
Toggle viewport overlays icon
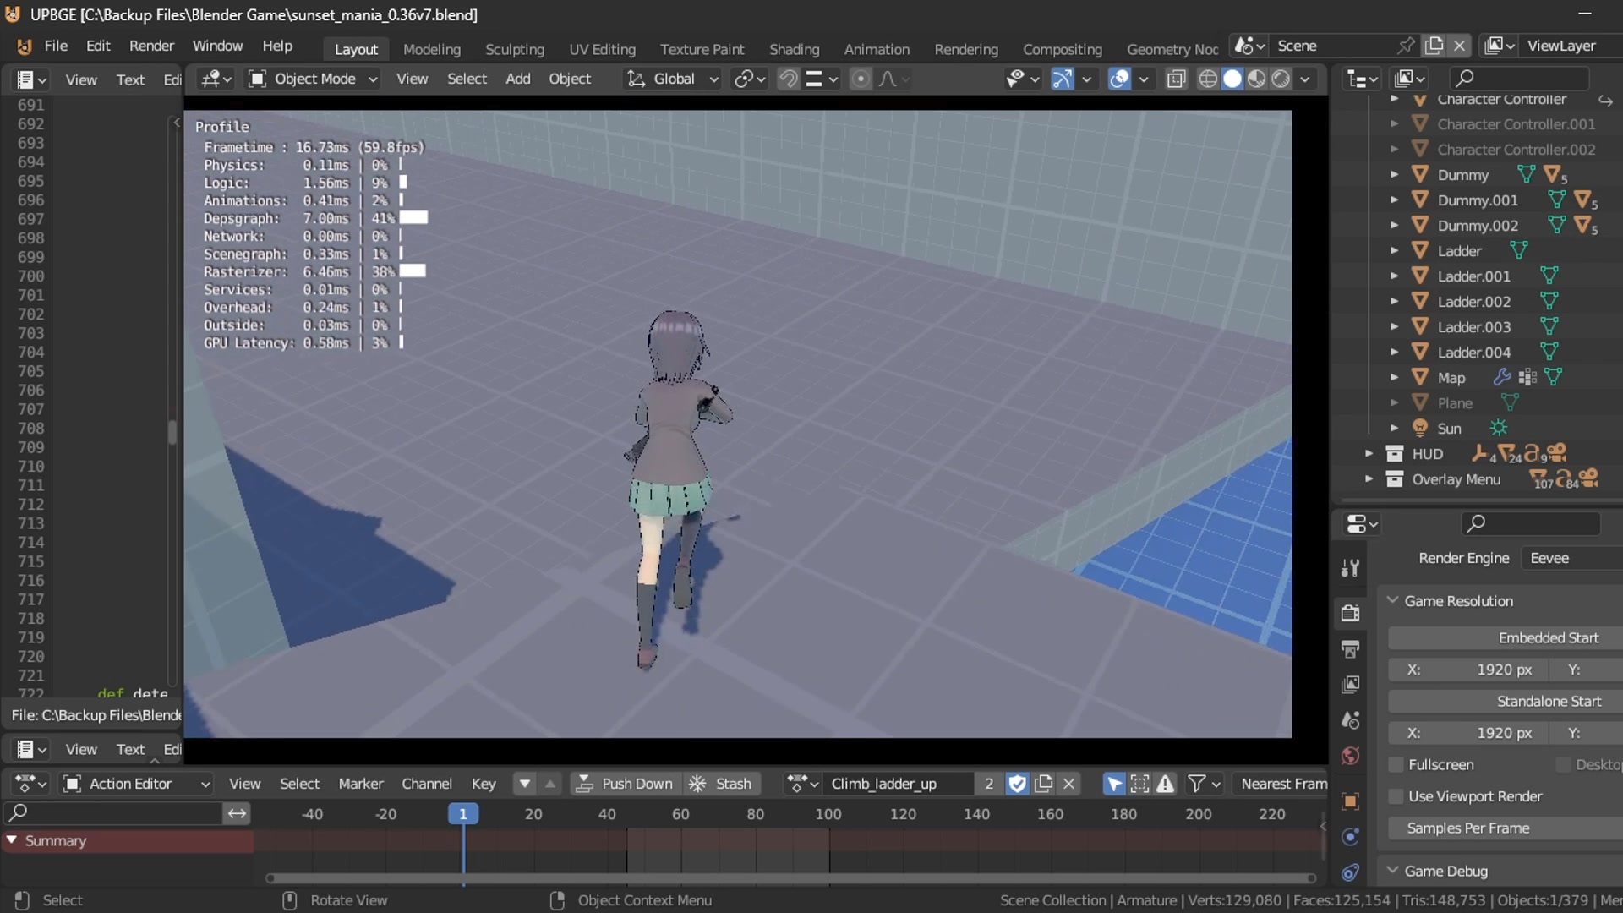(1119, 79)
